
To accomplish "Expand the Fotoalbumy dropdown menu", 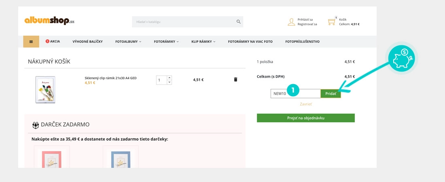I will pyautogui.click(x=128, y=41).
